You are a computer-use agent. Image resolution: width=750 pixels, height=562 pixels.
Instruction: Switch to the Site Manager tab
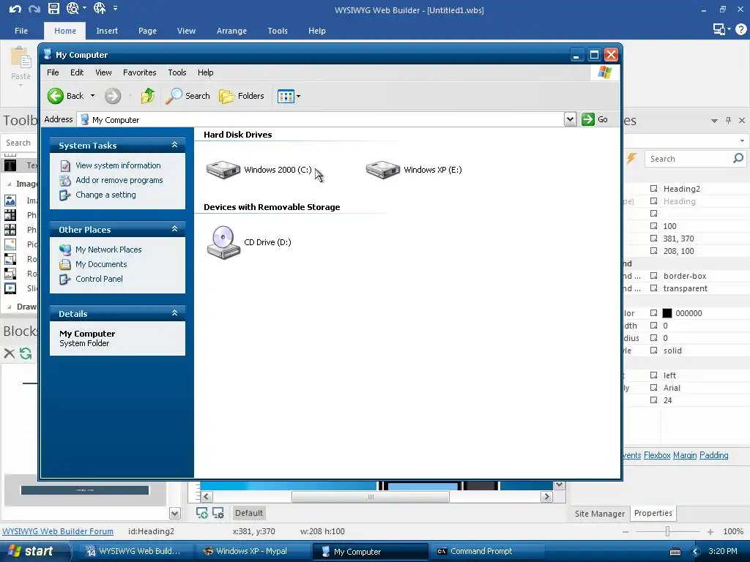(x=600, y=514)
